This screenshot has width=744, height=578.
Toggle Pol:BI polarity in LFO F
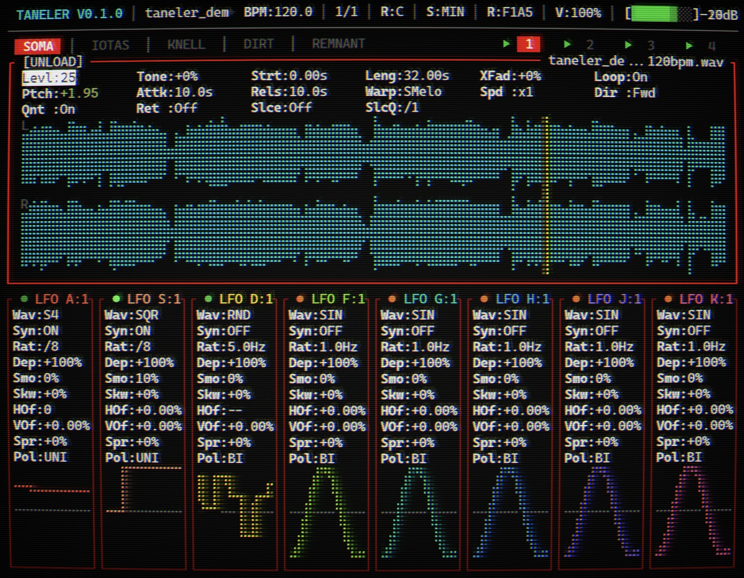click(x=311, y=458)
